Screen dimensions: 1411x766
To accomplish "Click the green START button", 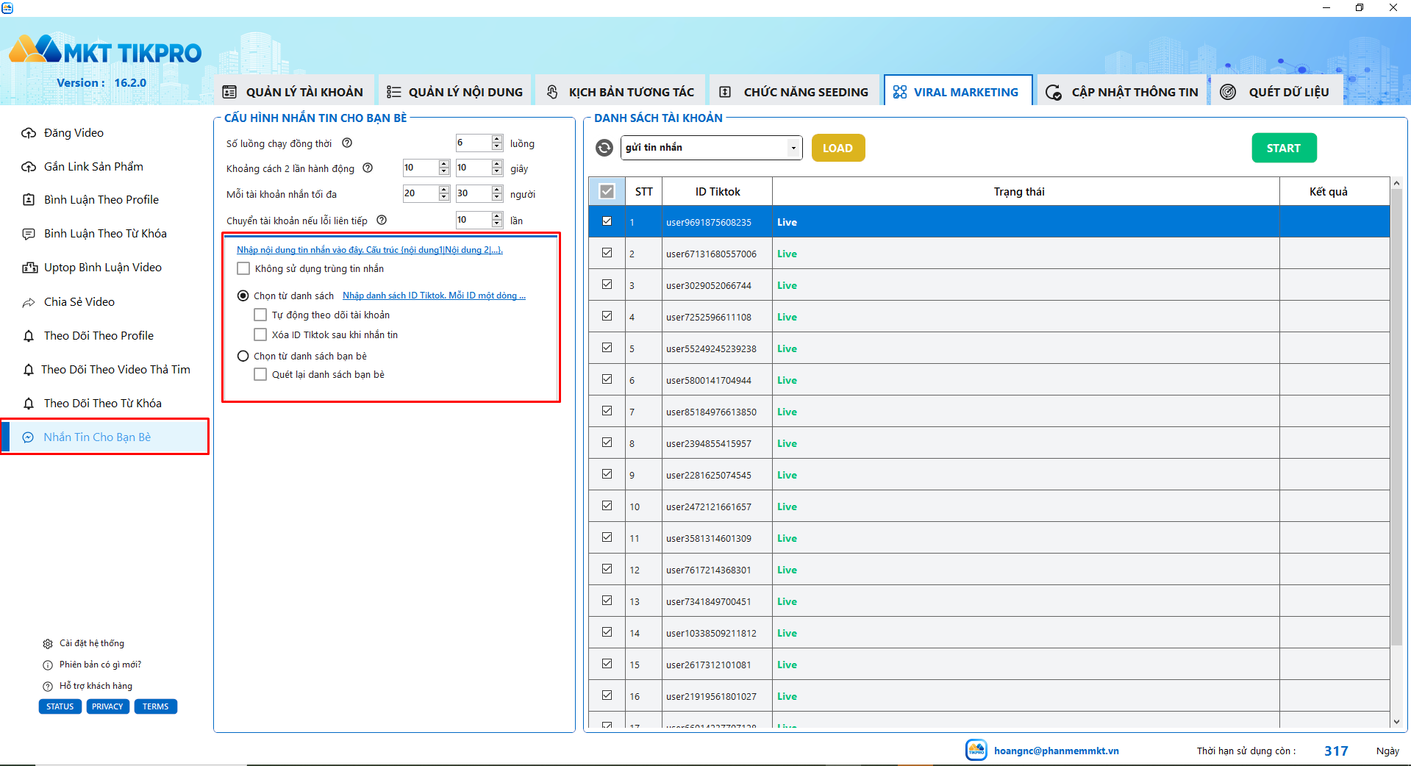I will 1284,148.
